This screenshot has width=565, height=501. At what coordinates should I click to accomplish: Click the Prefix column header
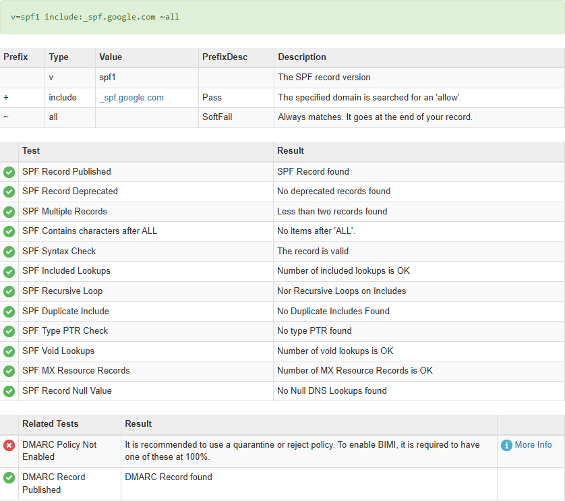click(16, 57)
